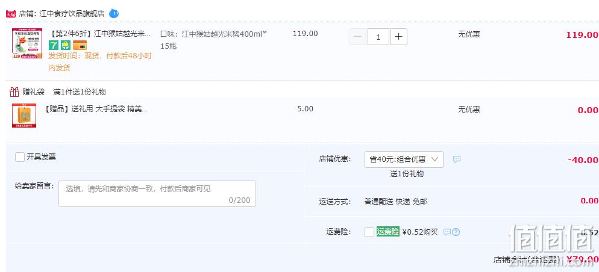Click the gift bag icon next to 赠礼袋
The width and height of the screenshot is (599, 272).
(14, 92)
